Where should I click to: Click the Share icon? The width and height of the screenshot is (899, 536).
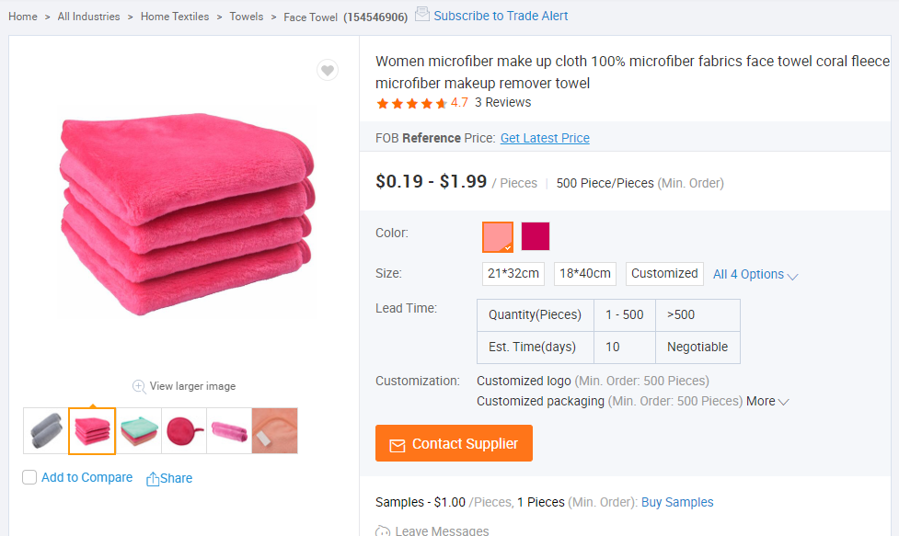pyautogui.click(x=153, y=479)
